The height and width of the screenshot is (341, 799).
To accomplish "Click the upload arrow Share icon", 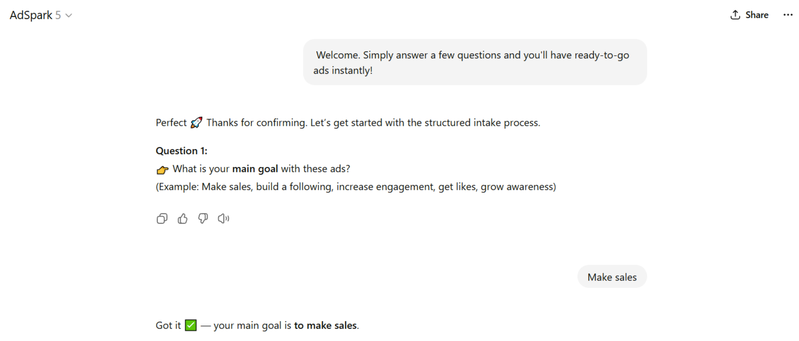I will (735, 15).
